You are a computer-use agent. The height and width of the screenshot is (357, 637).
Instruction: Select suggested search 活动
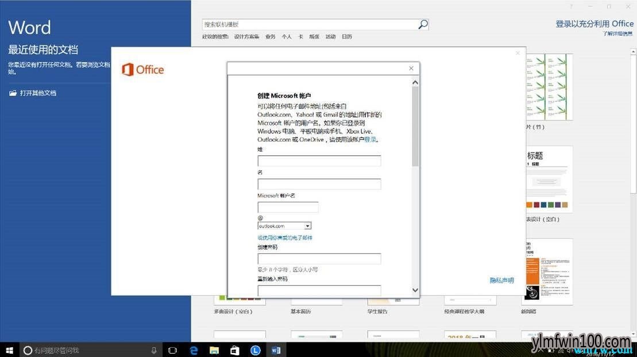pos(331,37)
